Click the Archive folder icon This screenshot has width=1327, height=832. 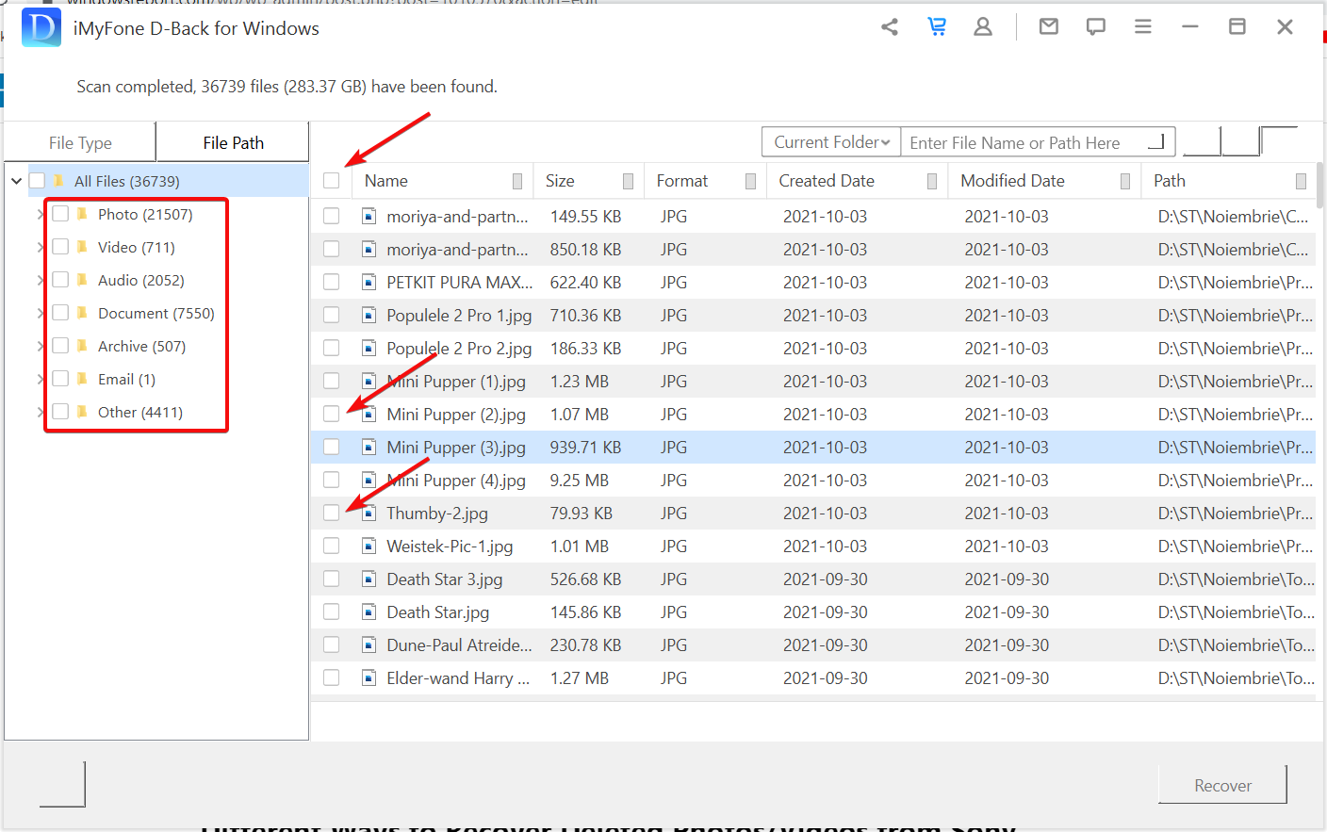pos(82,346)
